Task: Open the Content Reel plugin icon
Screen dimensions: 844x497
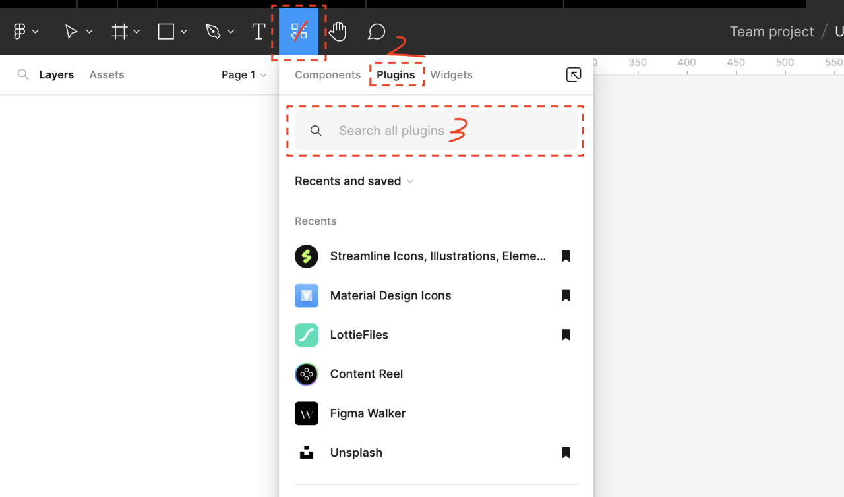Action: pos(307,374)
